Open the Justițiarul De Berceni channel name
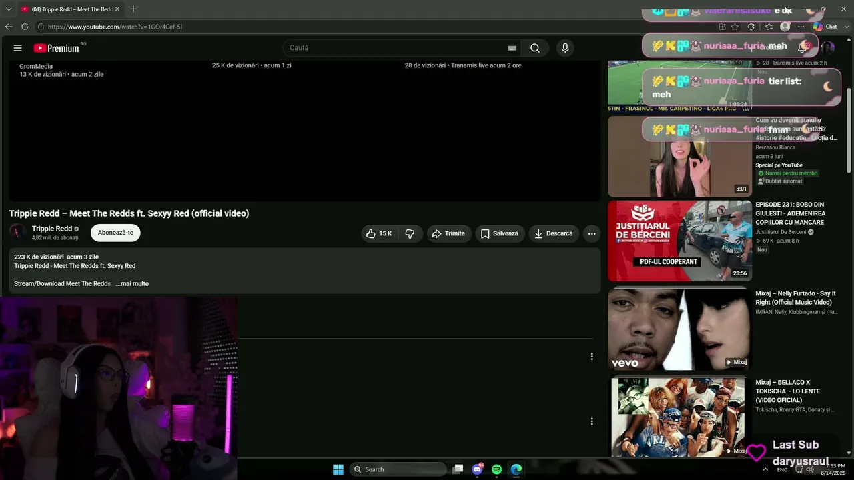Viewport: 854px width, 480px height. pos(781,232)
